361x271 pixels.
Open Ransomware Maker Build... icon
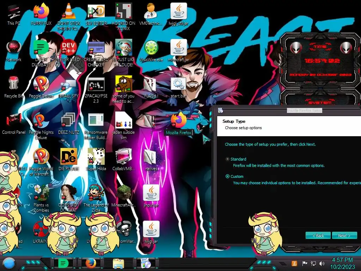[96, 121]
